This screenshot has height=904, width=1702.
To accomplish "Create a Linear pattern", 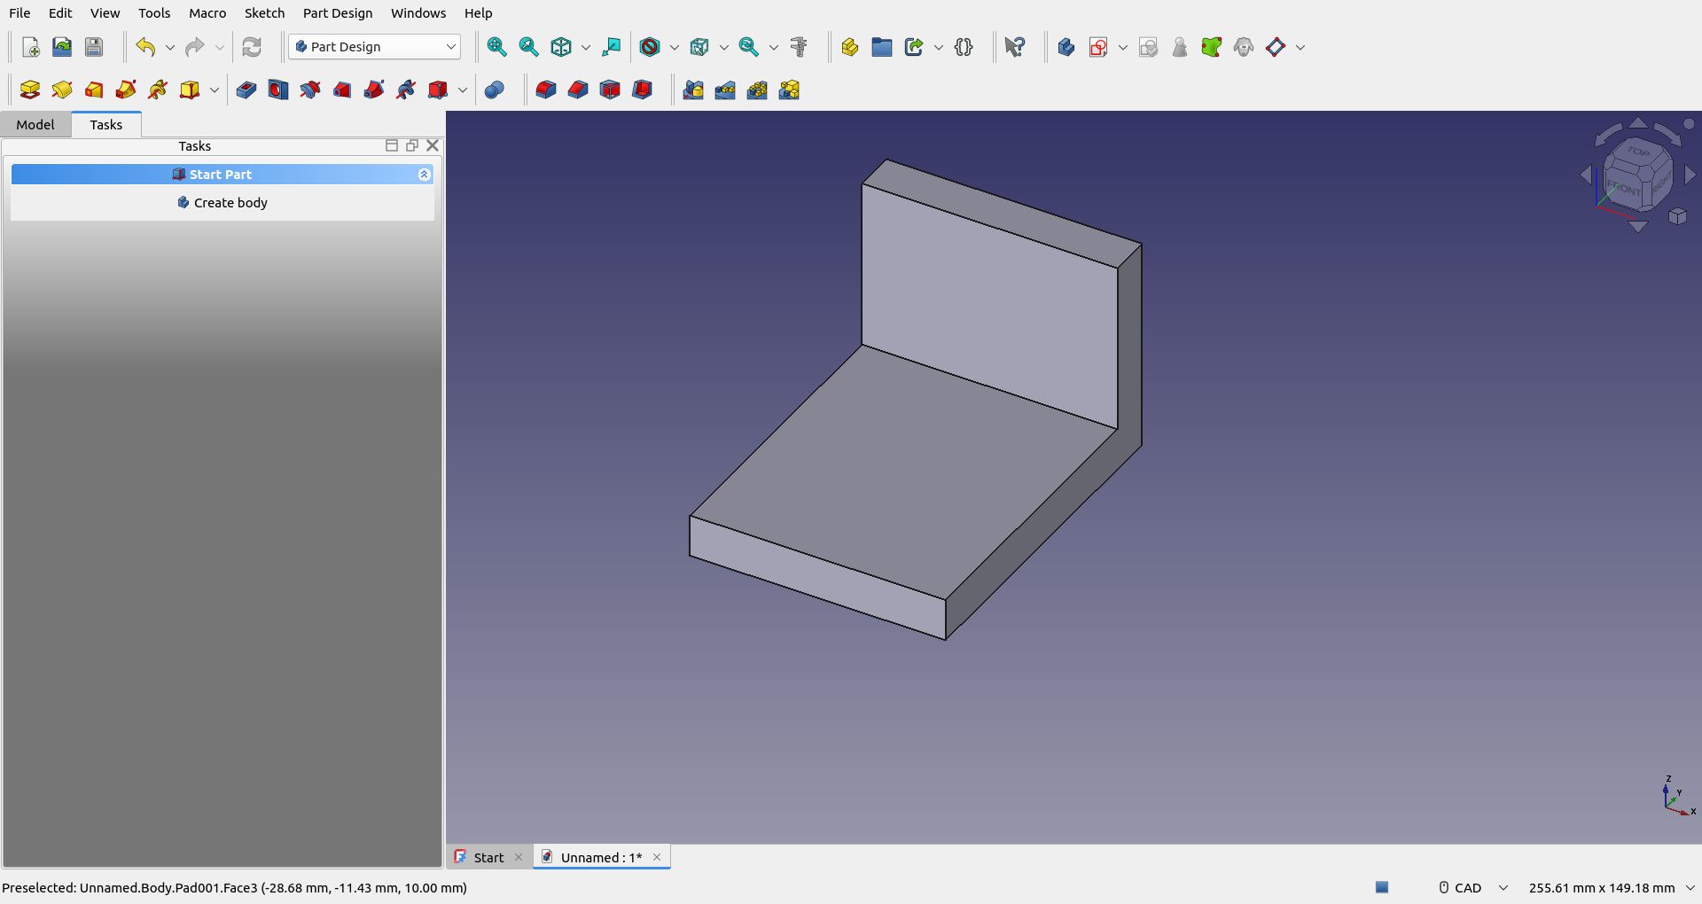I will [x=725, y=90].
